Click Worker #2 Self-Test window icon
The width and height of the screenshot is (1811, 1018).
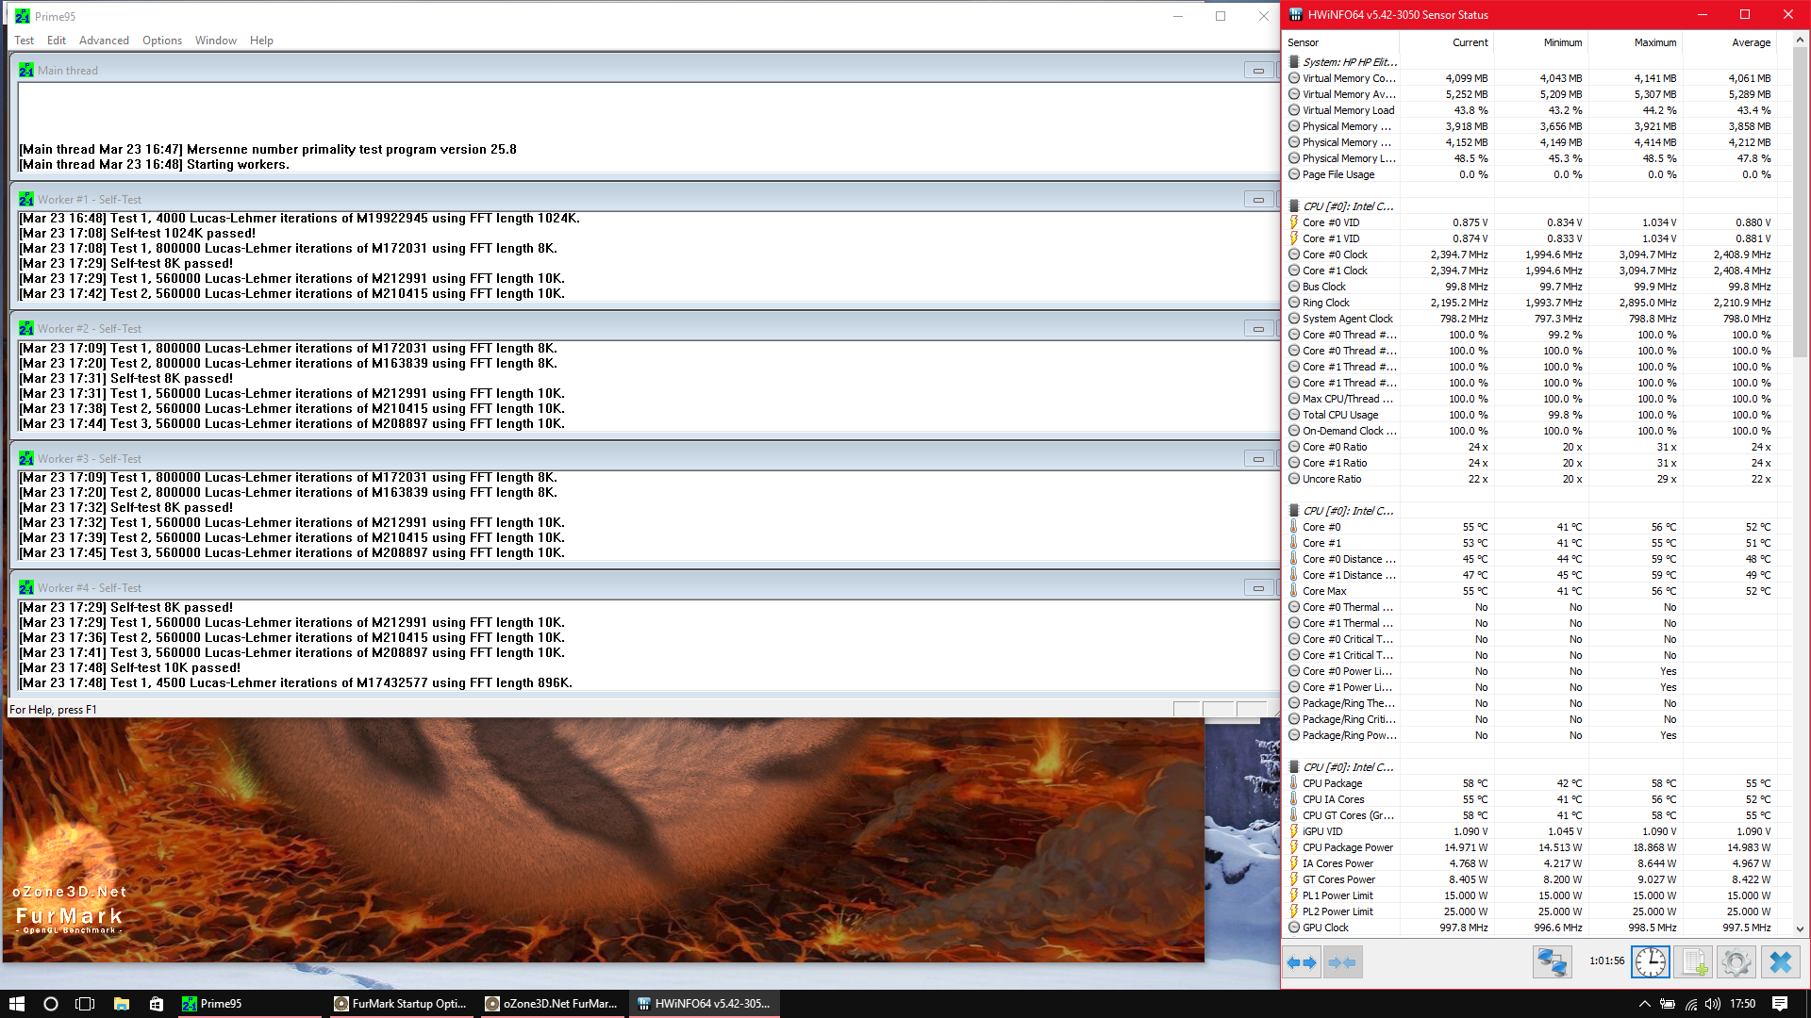(x=26, y=329)
